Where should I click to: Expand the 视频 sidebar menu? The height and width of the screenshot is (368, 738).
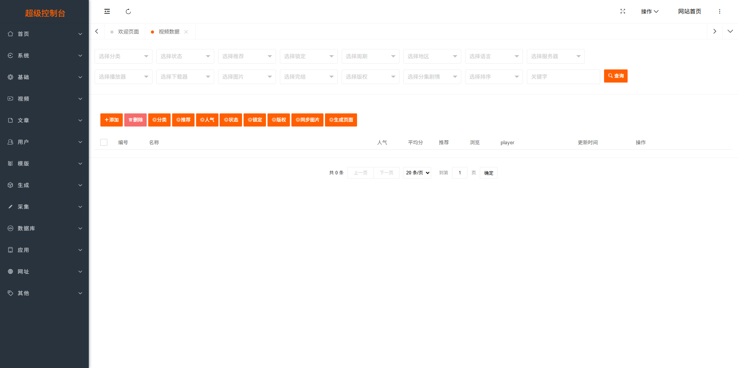click(44, 99)
